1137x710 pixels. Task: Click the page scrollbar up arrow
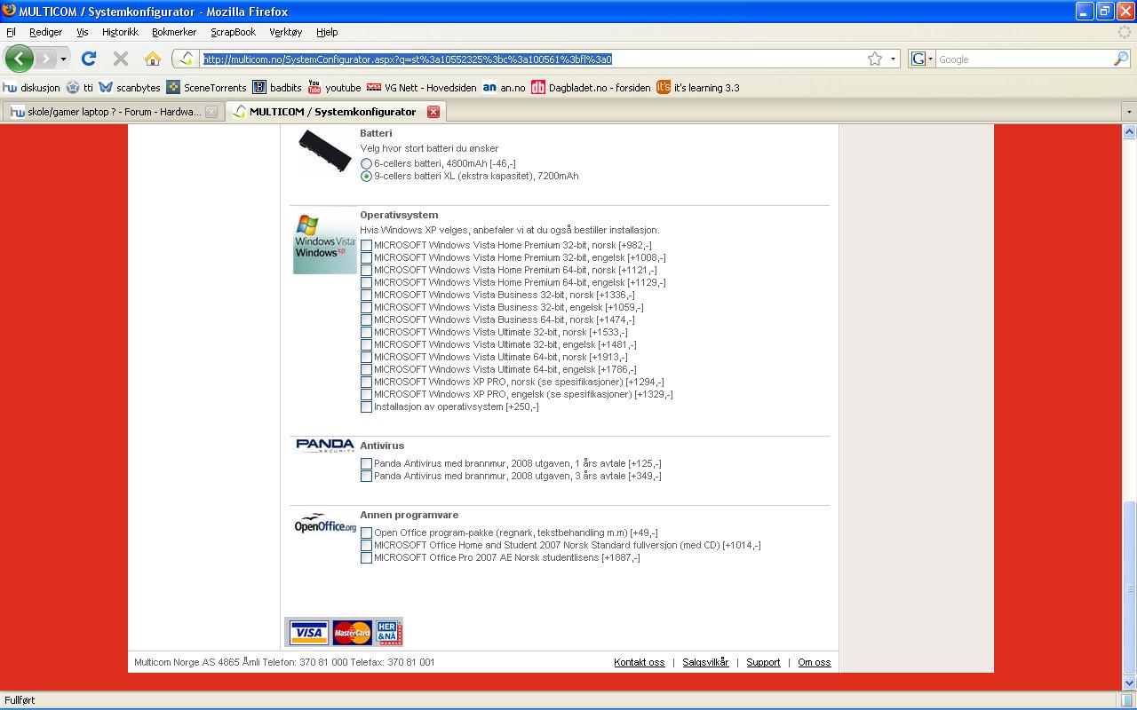click(x=1130, y=131)
